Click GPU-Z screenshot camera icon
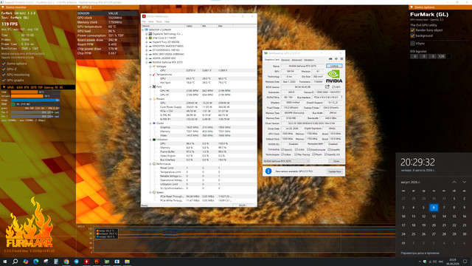Viewport: 472px width, 266px height. pos(330,59)
